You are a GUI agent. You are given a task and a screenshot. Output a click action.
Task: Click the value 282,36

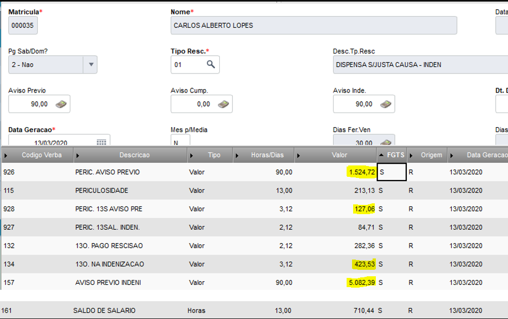(x=364, y=246)
